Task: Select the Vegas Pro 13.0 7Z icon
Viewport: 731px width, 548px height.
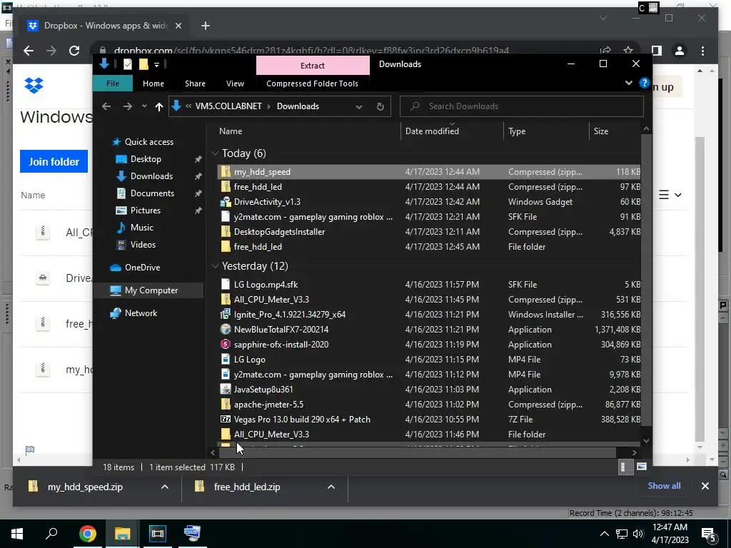Action: point(226,419)
